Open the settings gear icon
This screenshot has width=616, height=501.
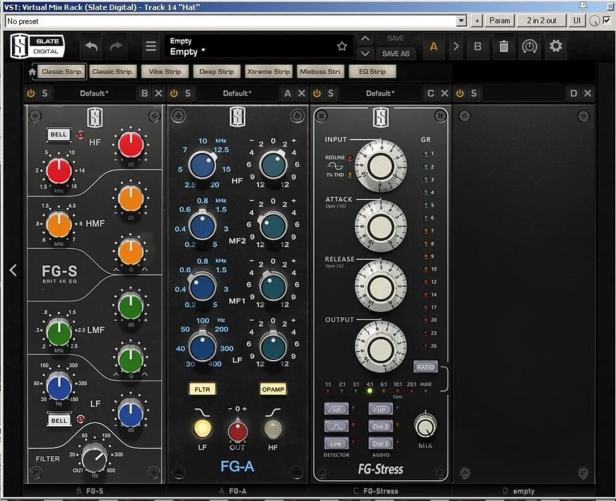(x=555, y=46)
